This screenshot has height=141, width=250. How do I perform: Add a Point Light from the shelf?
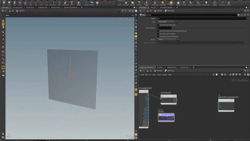coord(126,3)
